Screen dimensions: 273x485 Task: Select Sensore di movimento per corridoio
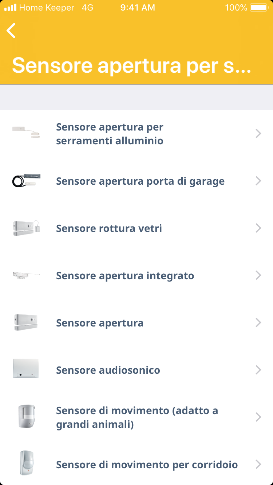(x=147, y=465)
